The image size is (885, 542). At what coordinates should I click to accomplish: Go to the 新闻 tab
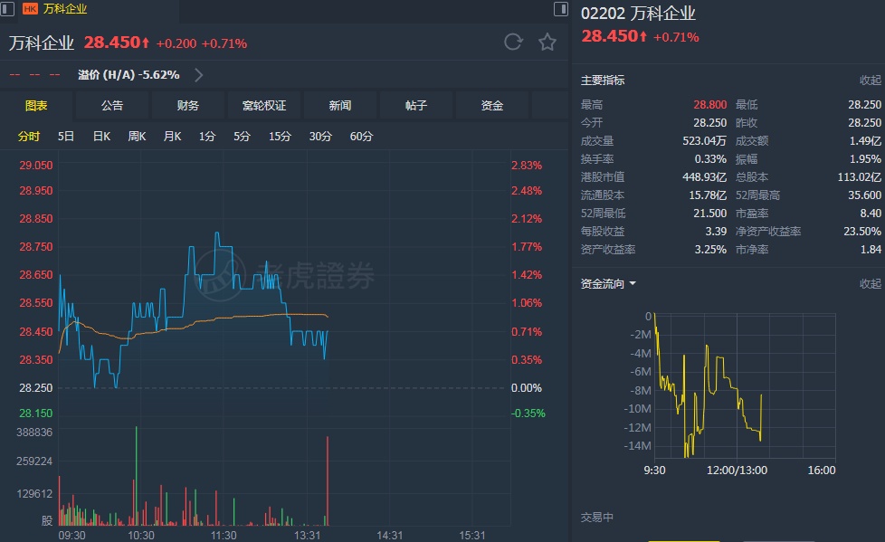pos(340,106)
